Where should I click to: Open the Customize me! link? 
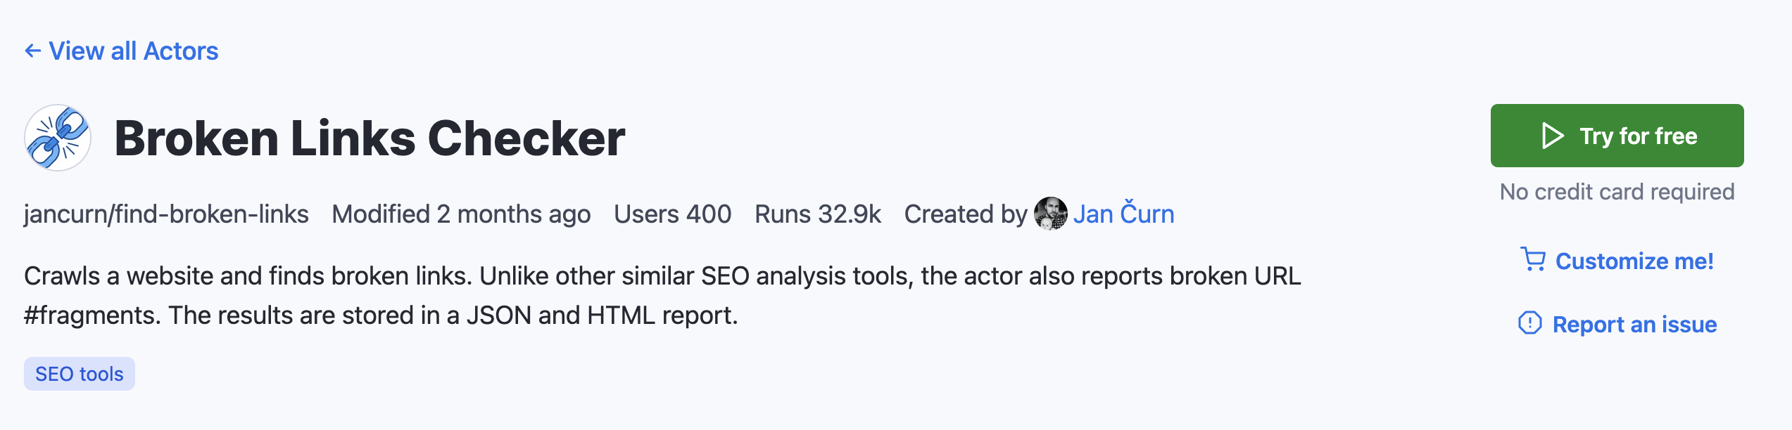point(1634,261)
